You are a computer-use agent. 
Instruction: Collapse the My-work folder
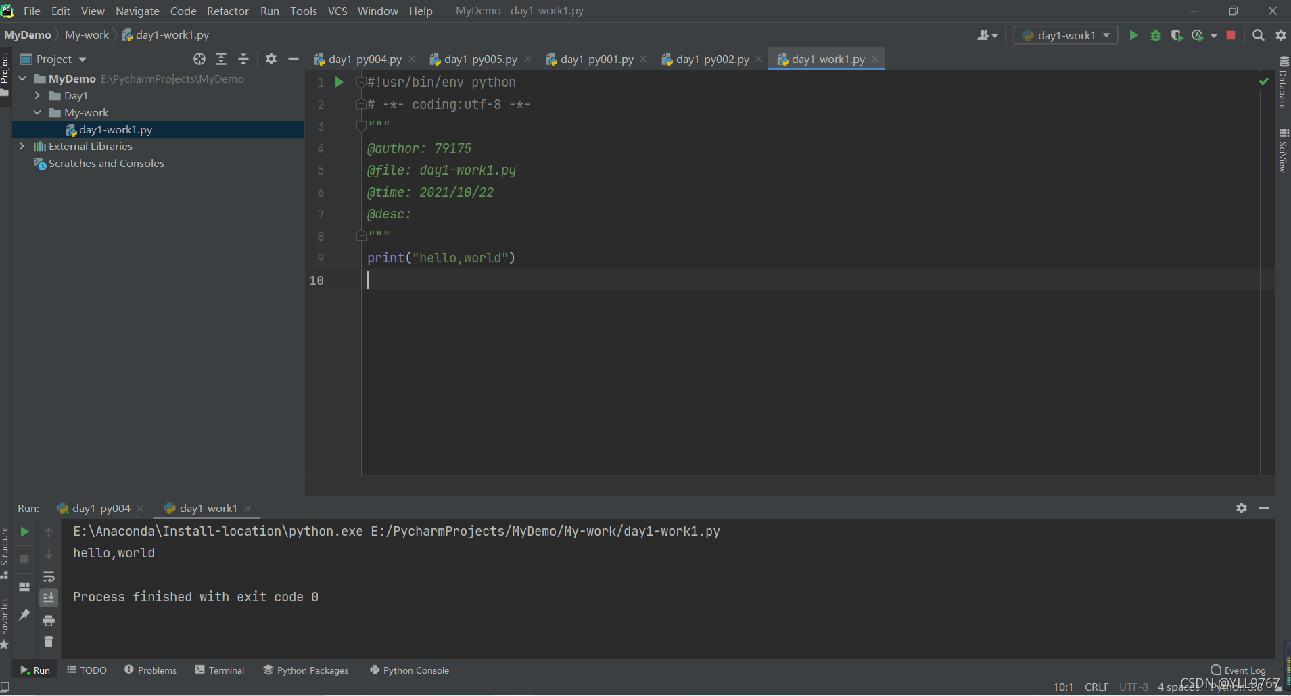click(x=37, y=112)
